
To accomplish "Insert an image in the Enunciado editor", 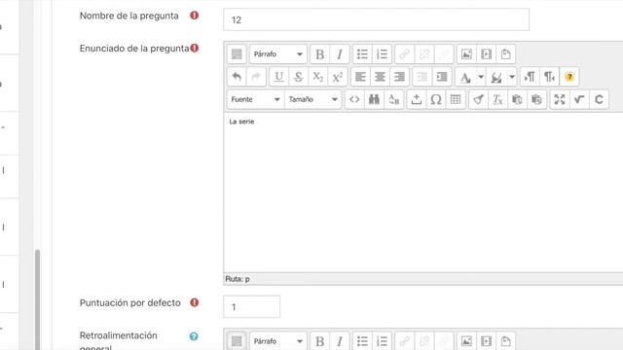I will pyautogui.click(x=466, y=54).
